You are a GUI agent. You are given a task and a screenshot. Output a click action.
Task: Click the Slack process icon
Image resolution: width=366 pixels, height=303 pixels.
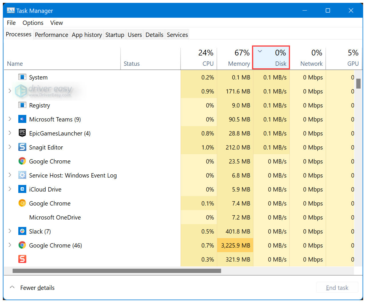tap(22, 231)
